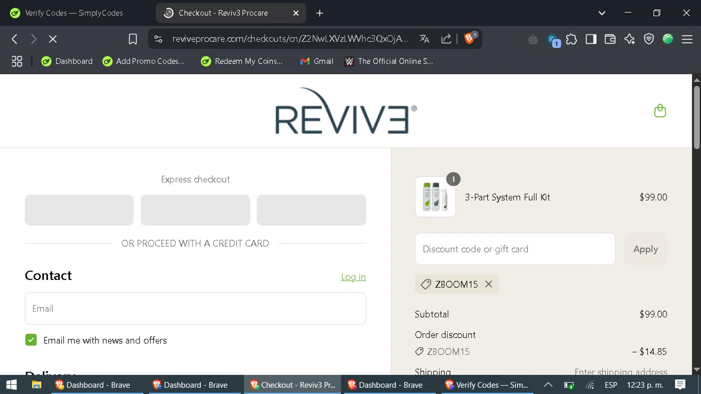Screen dimensions: 701x394
Task: Open the Redeem My Coins bookmark
Action: 242,61
